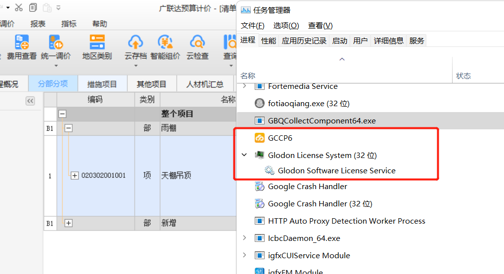The width and height of the screenshot is (504, 274).
Task: Click the GBQCollectComponent64.exe process icon
Action: (x=259, y=120)
